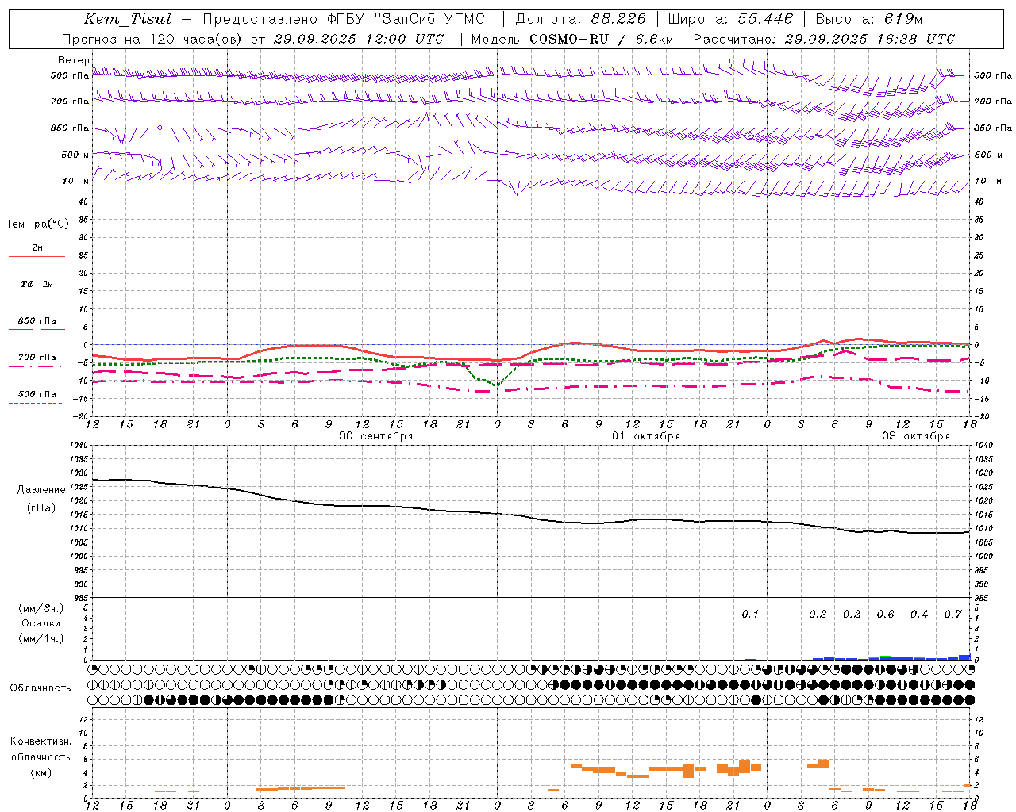Click the station name "Kem_Tisul"

point(127,19)
